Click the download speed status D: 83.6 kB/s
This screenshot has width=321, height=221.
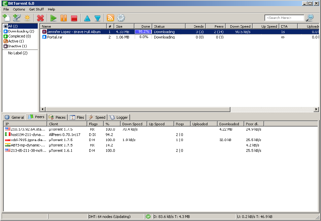(172, 217)
